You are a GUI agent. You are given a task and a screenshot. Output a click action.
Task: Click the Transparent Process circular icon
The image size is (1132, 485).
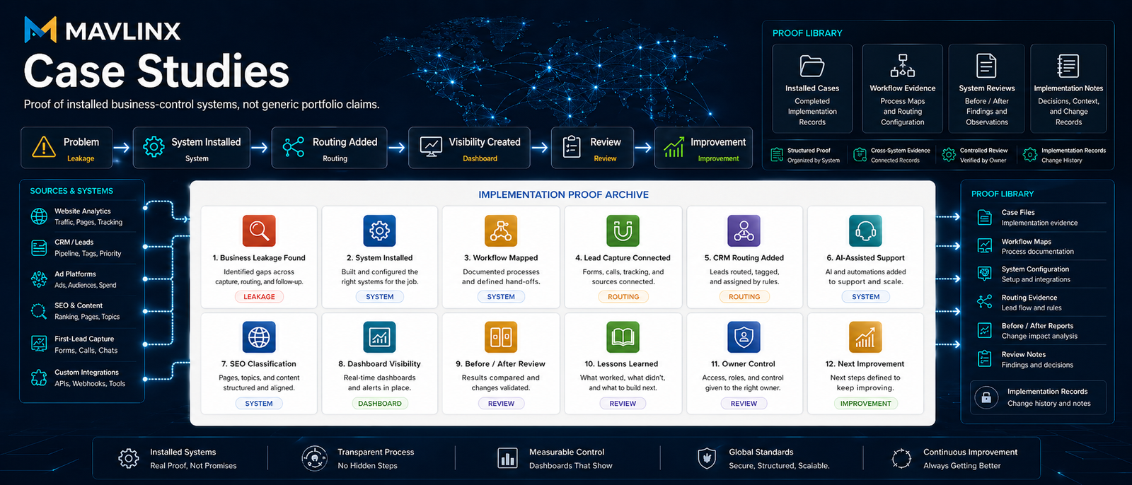click(314, 458)
